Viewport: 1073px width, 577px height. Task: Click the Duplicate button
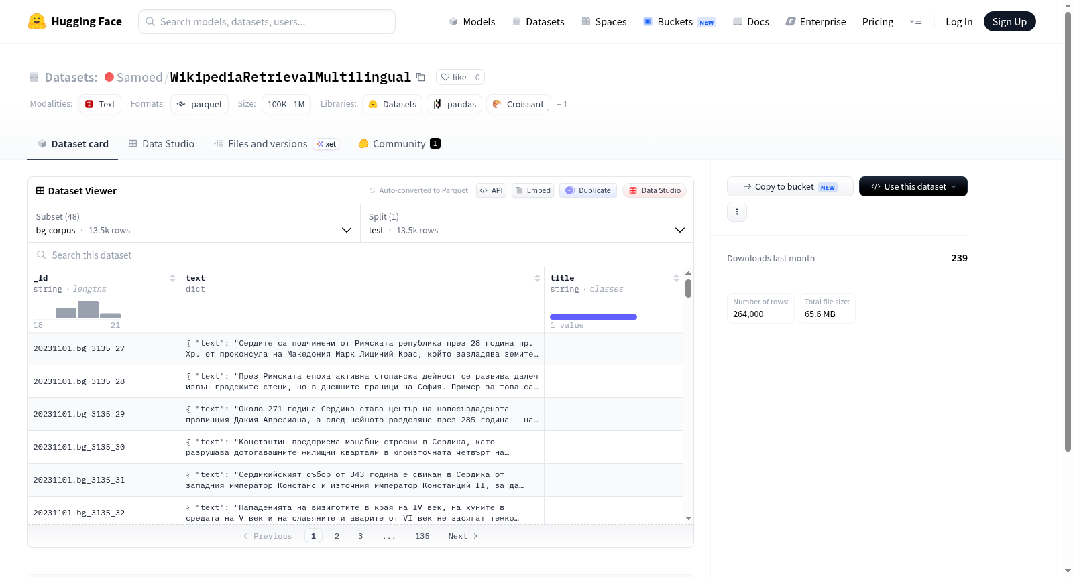coord(587,190)
